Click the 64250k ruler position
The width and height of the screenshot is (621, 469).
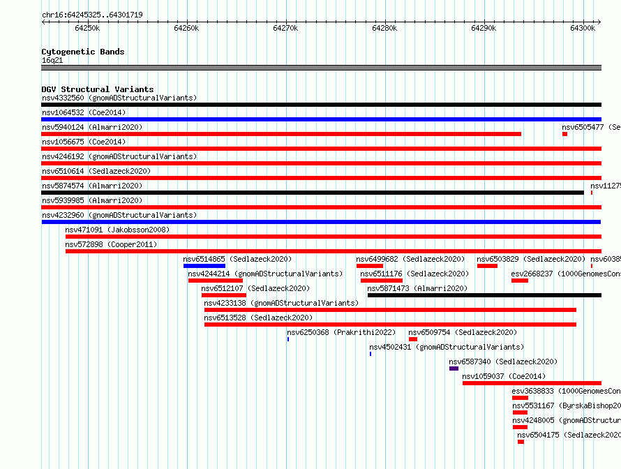coord(87,28)
